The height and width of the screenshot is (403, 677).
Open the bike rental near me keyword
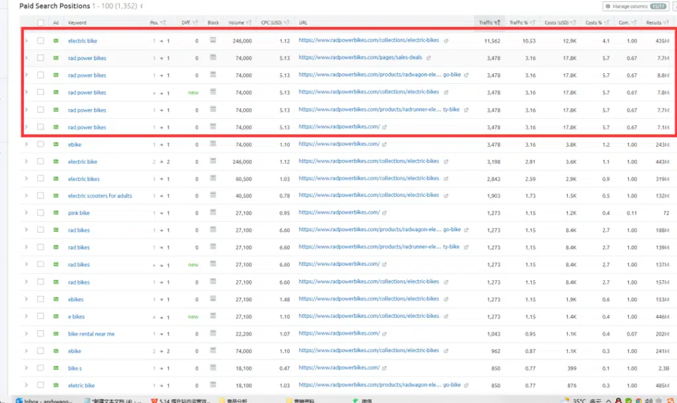tap(91, 334)
